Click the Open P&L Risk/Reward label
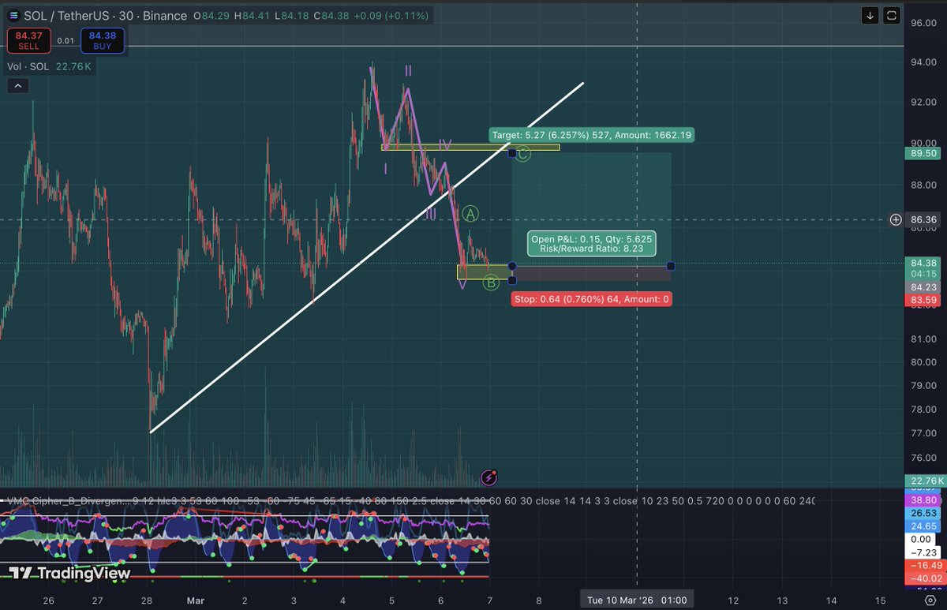 (593, 243)
